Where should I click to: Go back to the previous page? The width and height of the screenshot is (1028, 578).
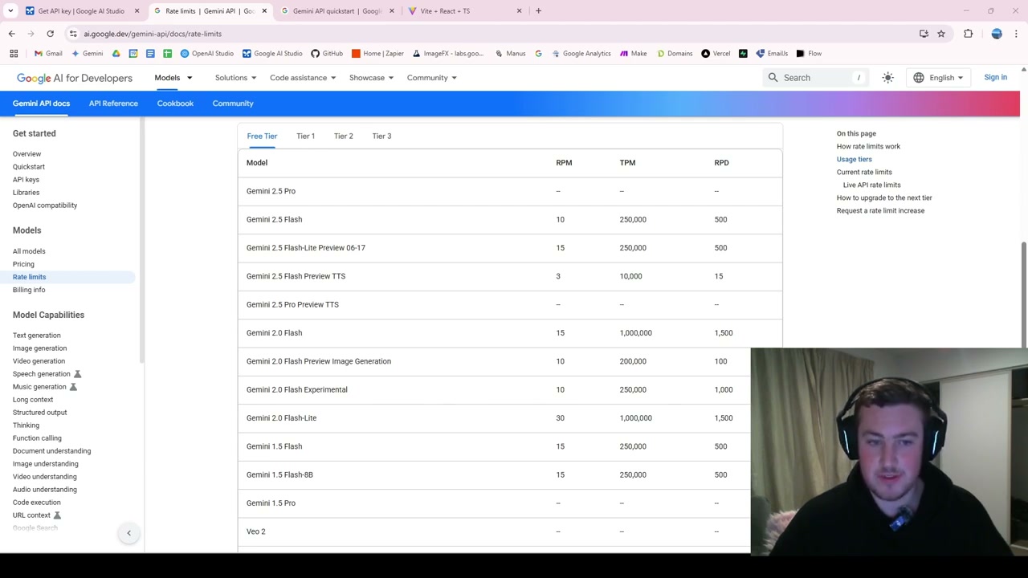tap(11, 34)
